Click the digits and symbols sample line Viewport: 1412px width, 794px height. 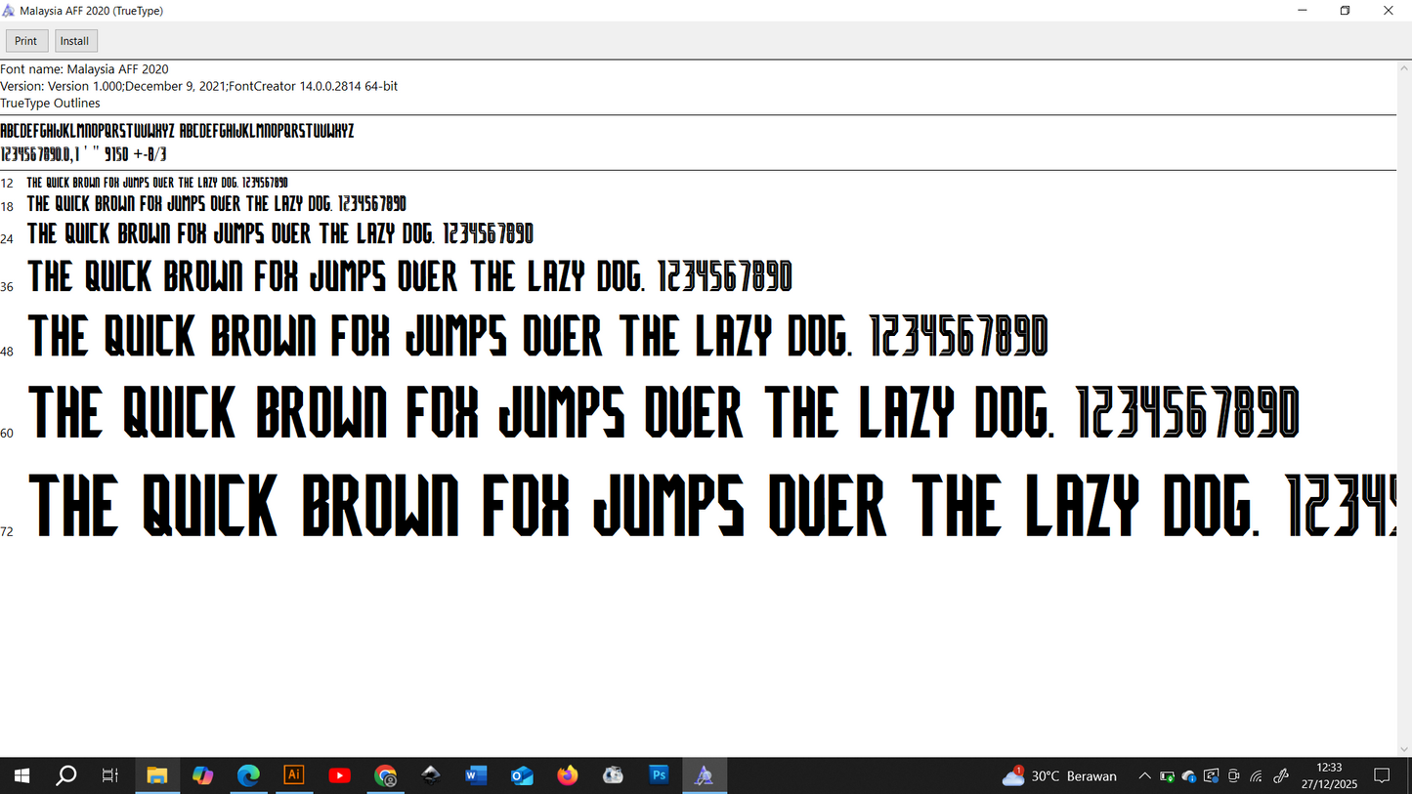point(83,154)
